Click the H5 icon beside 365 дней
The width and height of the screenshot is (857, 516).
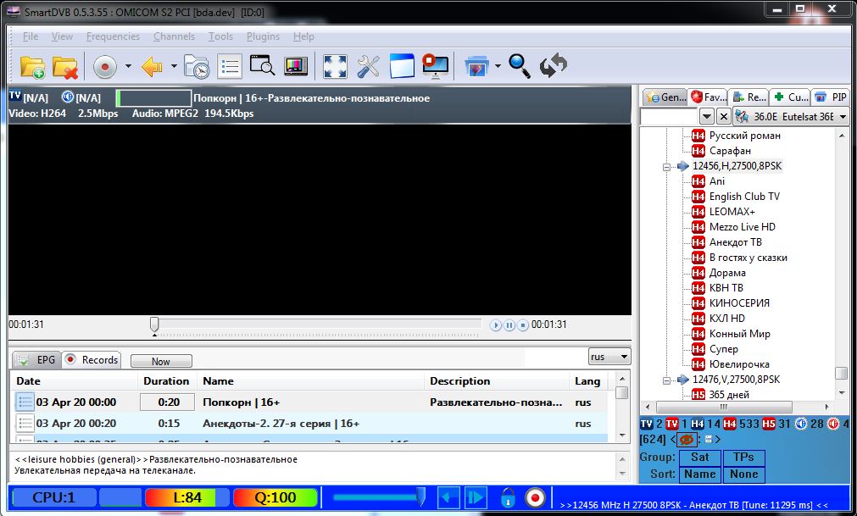coord(698,395)
